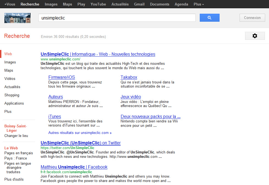Screen dimensions: 269x185
Task: Click the Google doodle logo image
Action: [17, 18]
